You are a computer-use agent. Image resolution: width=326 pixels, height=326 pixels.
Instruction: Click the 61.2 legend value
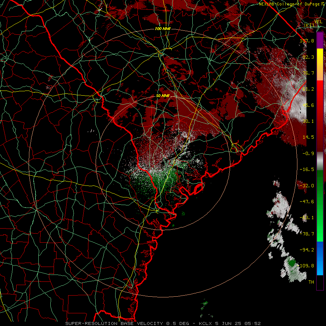tap(308, 89)
